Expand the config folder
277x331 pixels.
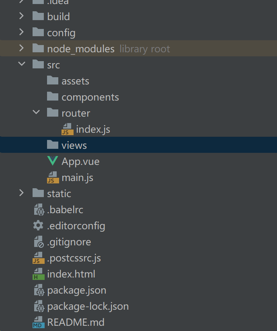22,33
